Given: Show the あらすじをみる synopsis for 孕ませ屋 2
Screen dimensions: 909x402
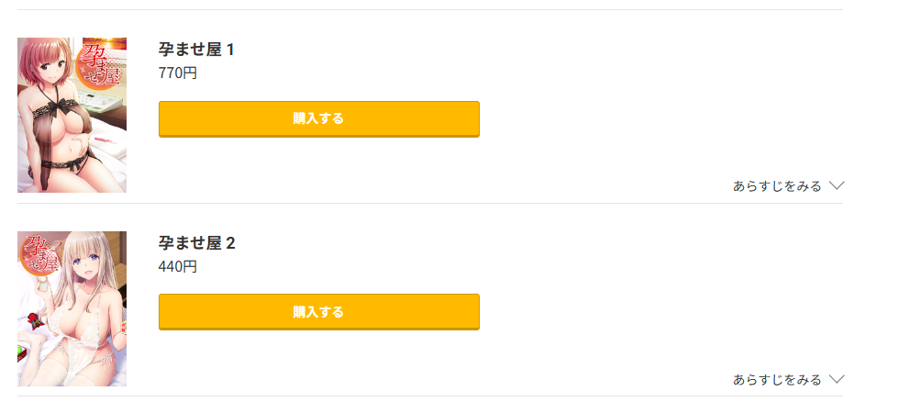Looking at the screenshot, I should coord(777,380).
